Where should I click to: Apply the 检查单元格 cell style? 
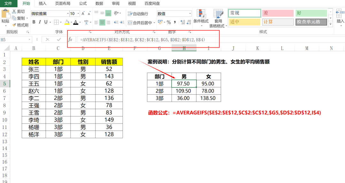[x=311, y=22]
